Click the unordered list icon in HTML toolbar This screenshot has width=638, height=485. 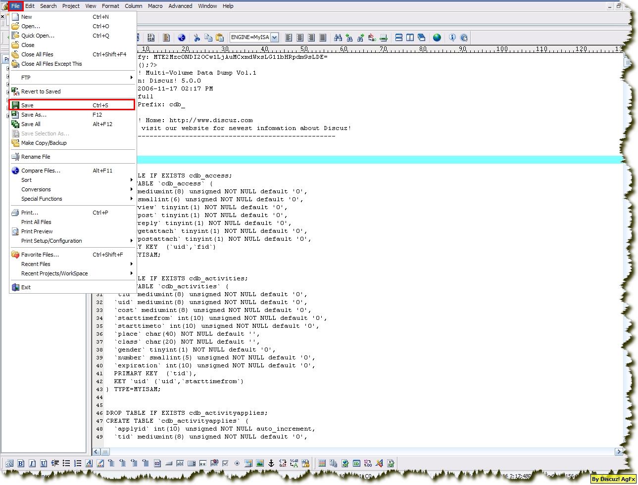pos(66,463)
